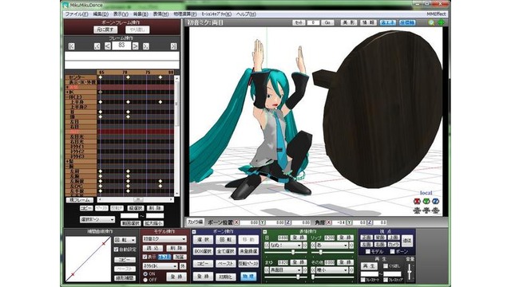Enable ボーン checkbox in view panel
This screenshot has width=511, height=287.
tap(392, 252)
